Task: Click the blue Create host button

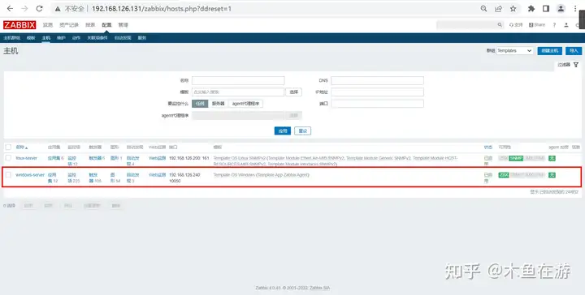Action: pos(549,50)
